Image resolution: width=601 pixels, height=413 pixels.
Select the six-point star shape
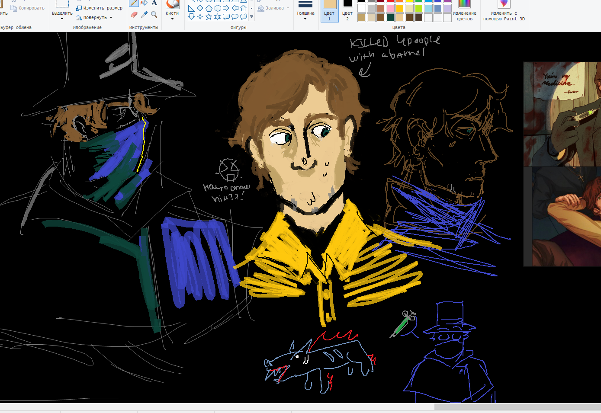point(217,17)
